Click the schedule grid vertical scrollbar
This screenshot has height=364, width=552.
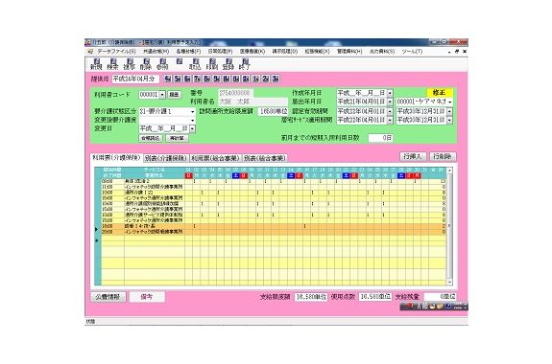tap(449, 226)
